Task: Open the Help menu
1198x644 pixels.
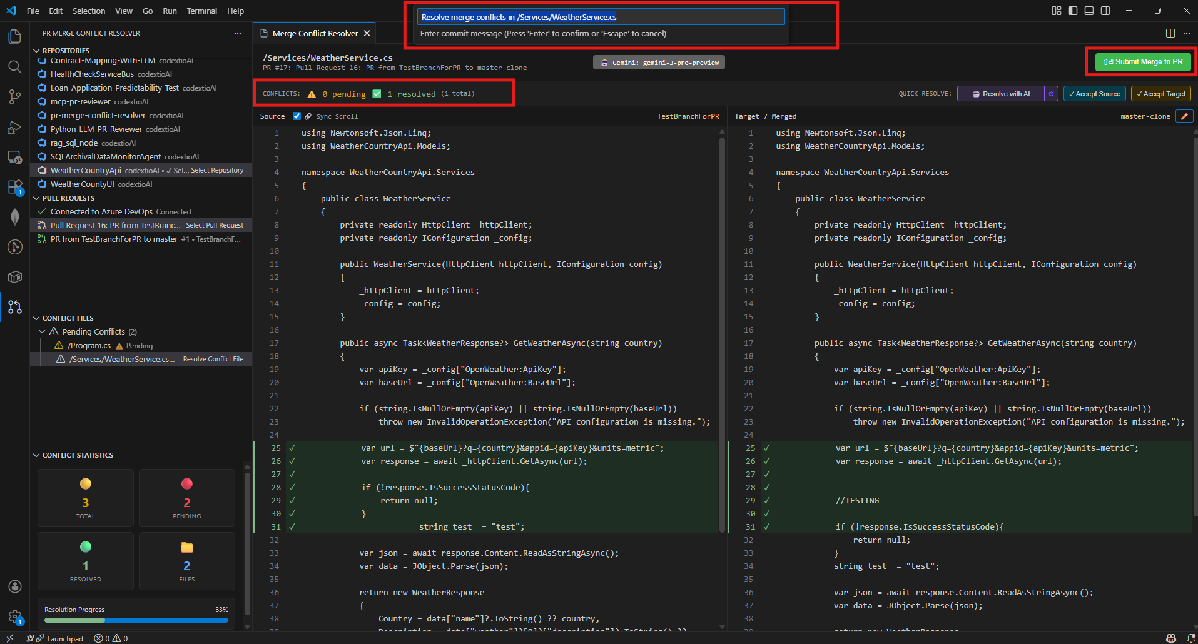Action: point(235,11)
